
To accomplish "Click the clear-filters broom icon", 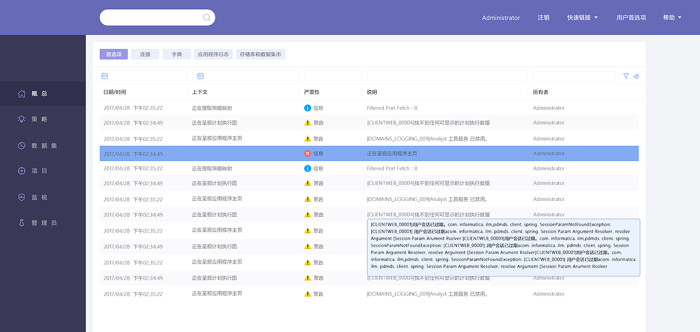I will tap(636, 76).
